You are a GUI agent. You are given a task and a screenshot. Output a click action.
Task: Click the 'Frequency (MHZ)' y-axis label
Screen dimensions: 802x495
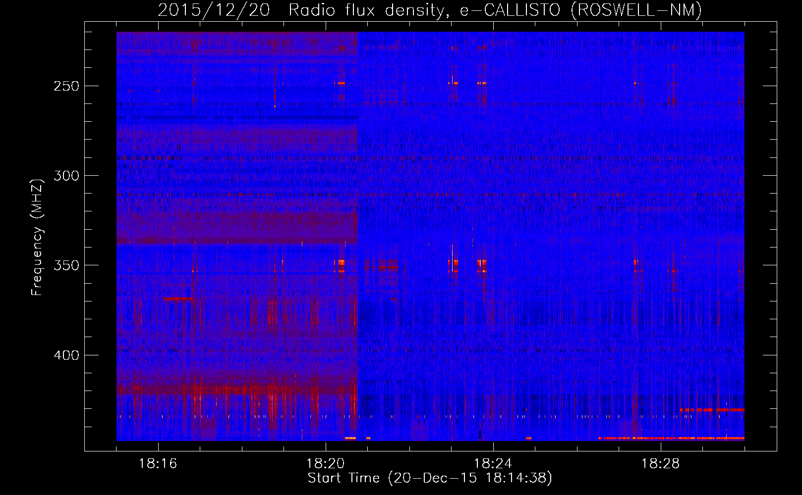pos(37,238)
